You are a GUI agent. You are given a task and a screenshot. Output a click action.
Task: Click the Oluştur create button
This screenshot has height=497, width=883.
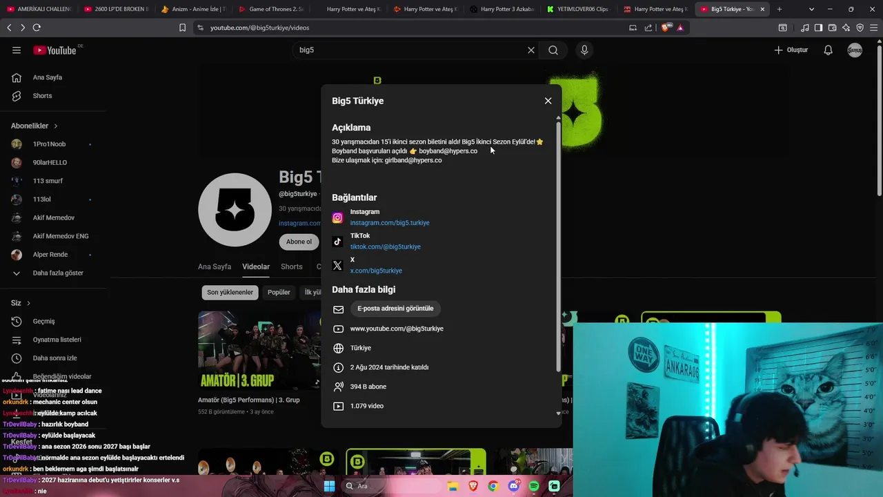point(791,50)
